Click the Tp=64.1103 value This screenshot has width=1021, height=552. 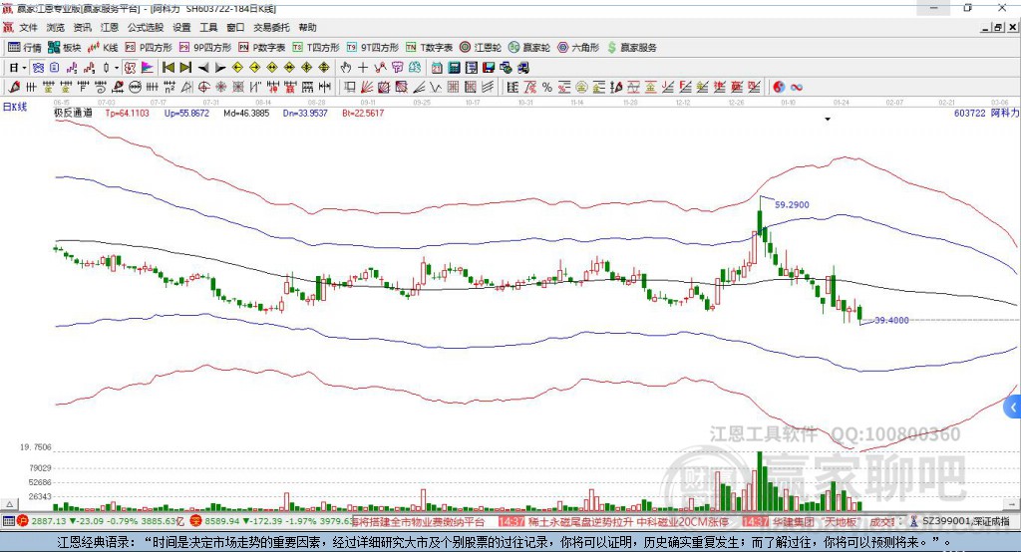click(x=127, y=113)
